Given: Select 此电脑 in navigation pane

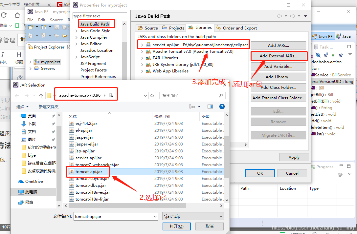Looking at the screenshot, I should tap(31, 192).
